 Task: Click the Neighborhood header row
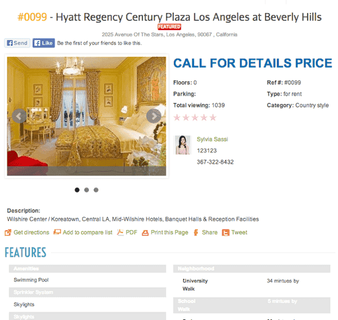click(252, 269)
